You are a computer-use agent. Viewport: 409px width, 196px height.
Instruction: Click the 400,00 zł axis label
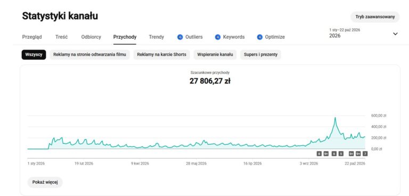point(378,127)
